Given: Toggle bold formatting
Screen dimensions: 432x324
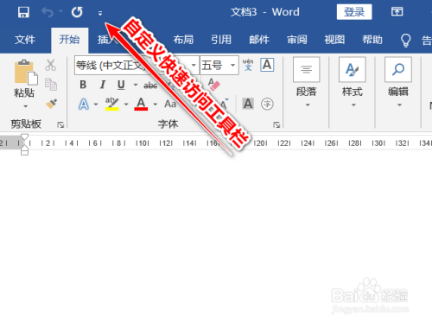Looking at the screenshot, I should 83,85.
